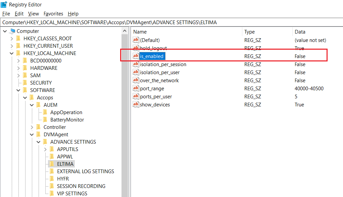The width and height of the screenshot is (343, 197).
Task: Click the 40000-40500 data cell
Action: tap(309, 89)
